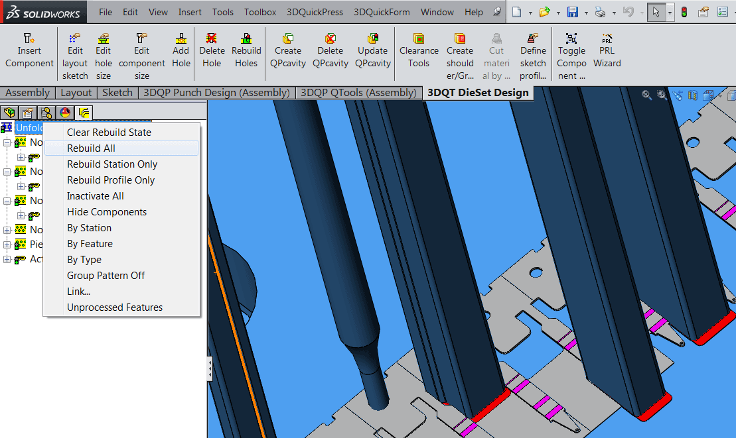
Task: Select the Delete Hole tool
Action: [x=212, y=50]
